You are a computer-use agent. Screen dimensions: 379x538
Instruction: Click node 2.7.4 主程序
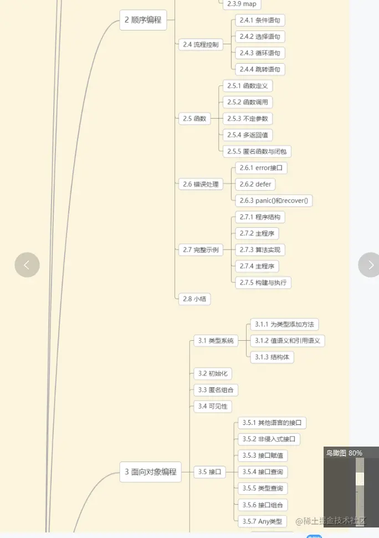click(257, 267)
